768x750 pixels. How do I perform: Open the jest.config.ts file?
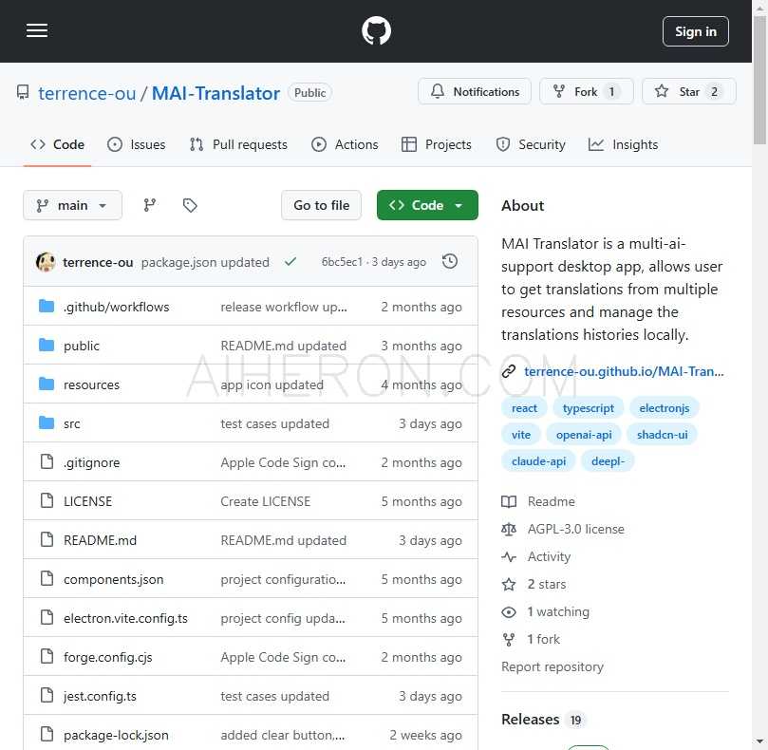[x=100, y=696]
